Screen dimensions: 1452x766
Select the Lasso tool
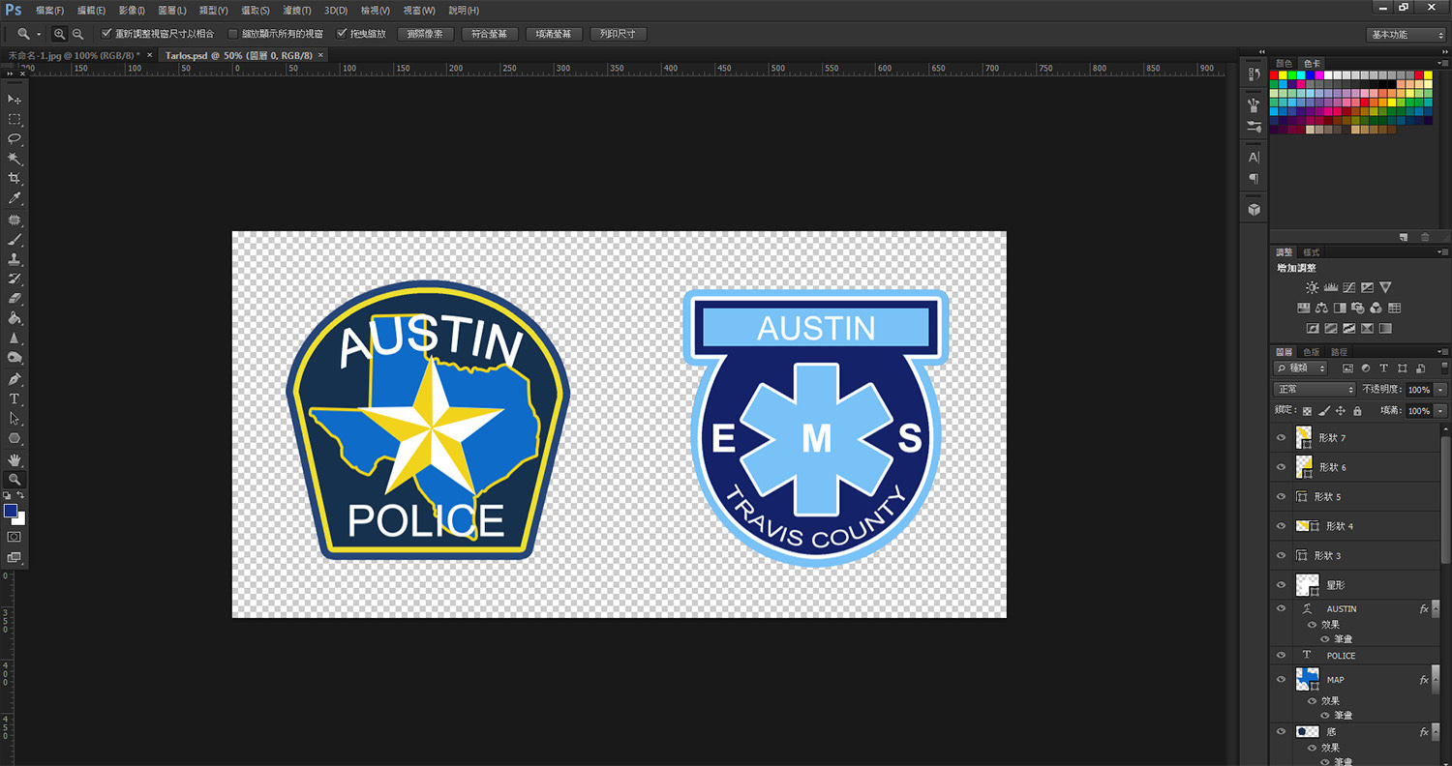pos(15,139)
